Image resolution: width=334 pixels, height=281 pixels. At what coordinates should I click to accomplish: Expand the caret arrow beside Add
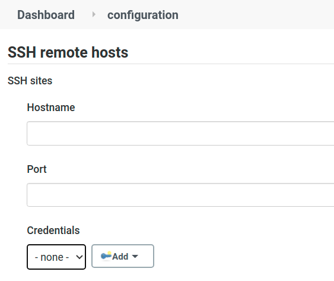tap(135, 256)
